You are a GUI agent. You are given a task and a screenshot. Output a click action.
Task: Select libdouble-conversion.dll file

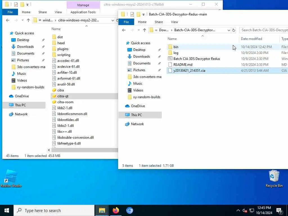pyautogui.click(x=75, y=137)
